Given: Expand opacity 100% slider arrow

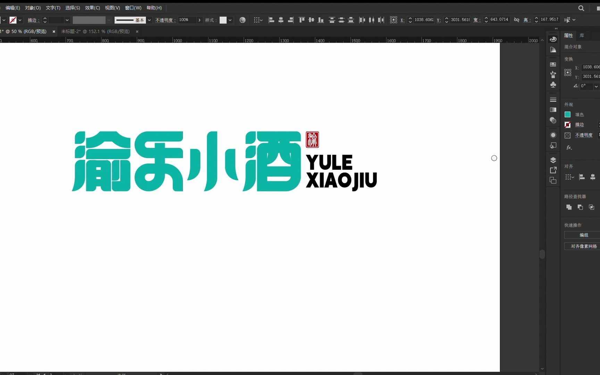Looking at the screenshot, I should coord(200,20).
